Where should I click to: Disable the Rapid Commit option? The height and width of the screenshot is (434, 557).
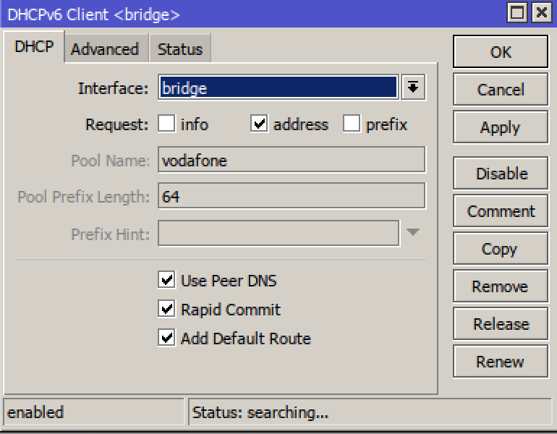tap(167, 310)
